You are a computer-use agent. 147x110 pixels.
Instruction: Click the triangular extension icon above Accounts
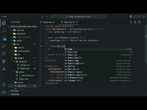[4, 69]
